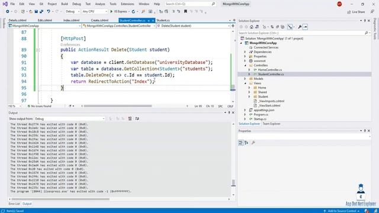Open the Any CPU platform dropdown
This screenshot has height=213, width=379.
[95, 11]
